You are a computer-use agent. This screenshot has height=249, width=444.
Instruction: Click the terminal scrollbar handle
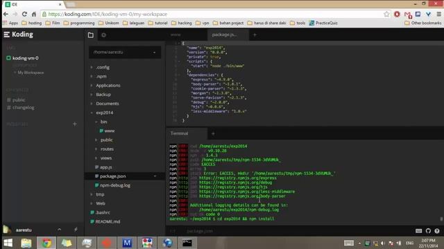coord(441,219)
